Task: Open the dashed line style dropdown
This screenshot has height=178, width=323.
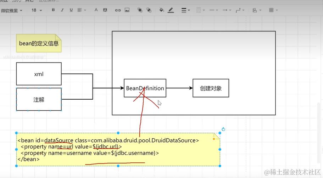Action: pos(200,10)
